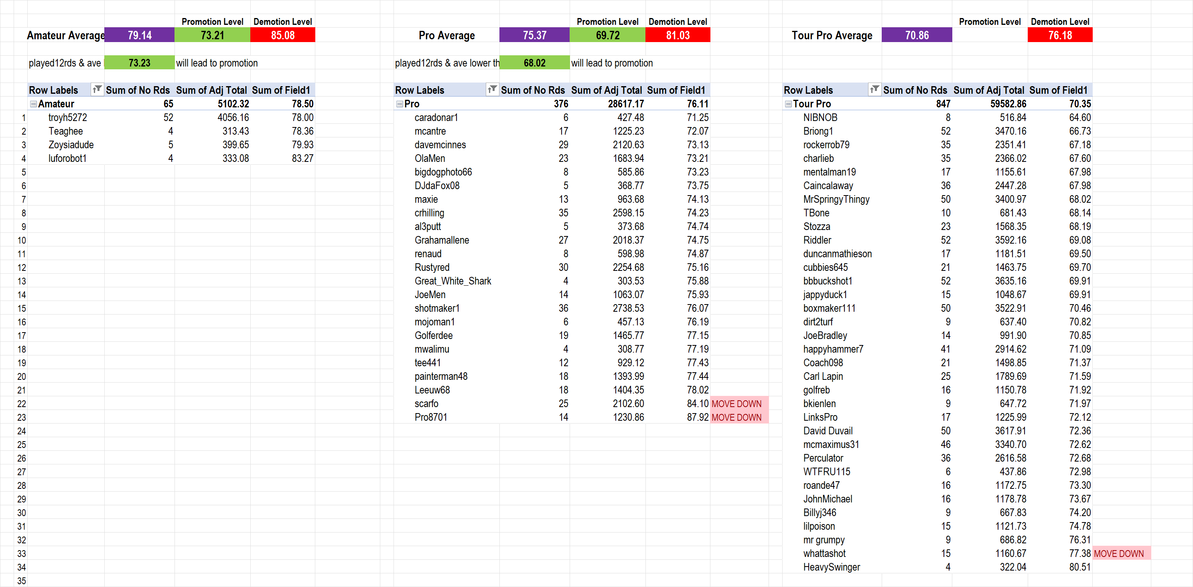
Task: Click the Pro8701 MOVE DOWN cell
Action: [x=736, y=417]
